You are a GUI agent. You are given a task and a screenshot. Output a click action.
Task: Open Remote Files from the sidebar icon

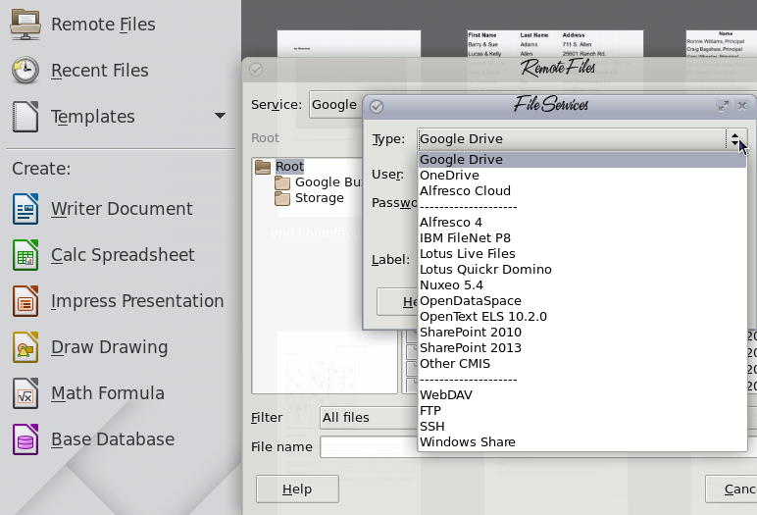click(25, 25)
